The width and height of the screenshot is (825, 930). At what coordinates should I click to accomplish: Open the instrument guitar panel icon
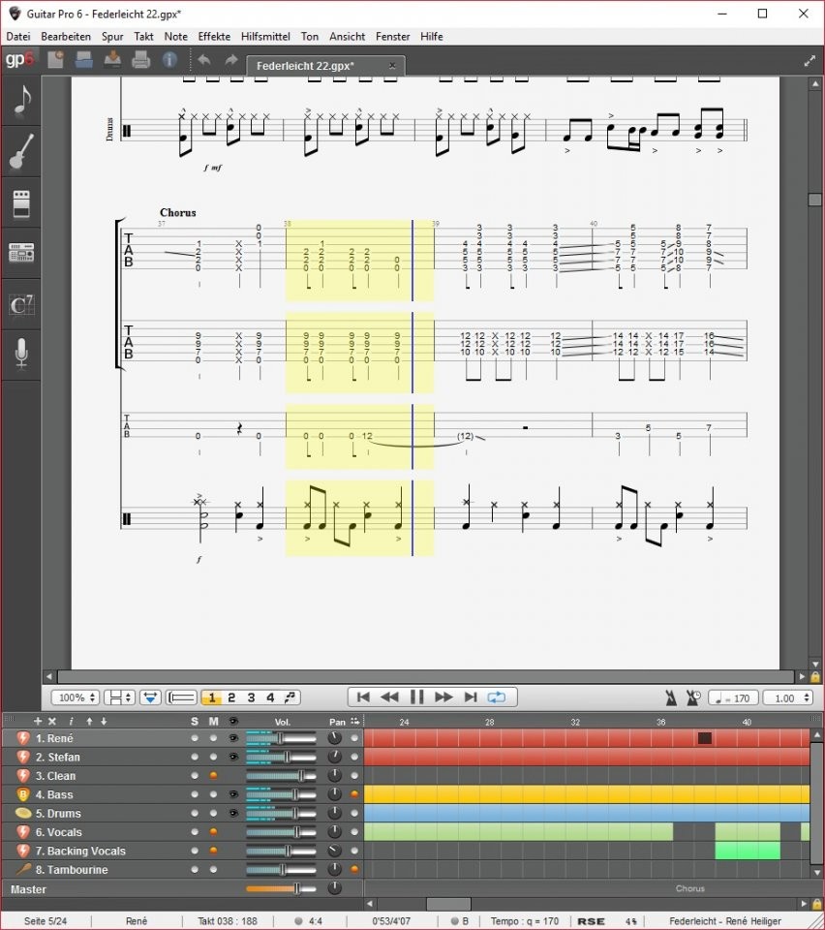click(x=22, y=151)
